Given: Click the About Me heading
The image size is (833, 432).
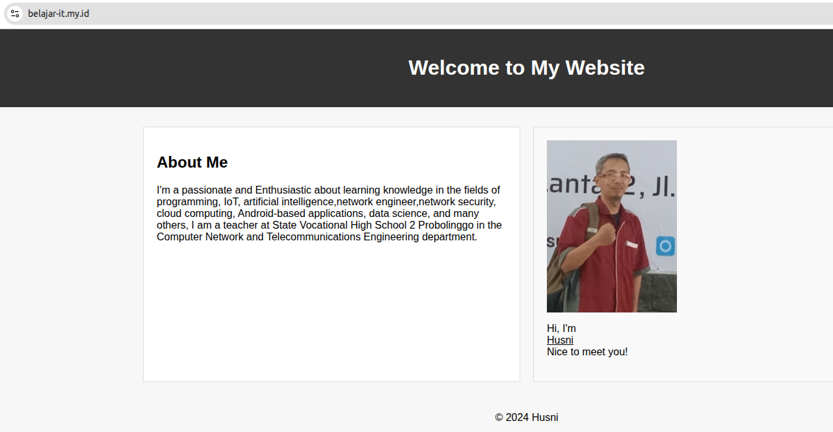Looking at the screenshot, I should pyautogui.click(x=192, y=162).
